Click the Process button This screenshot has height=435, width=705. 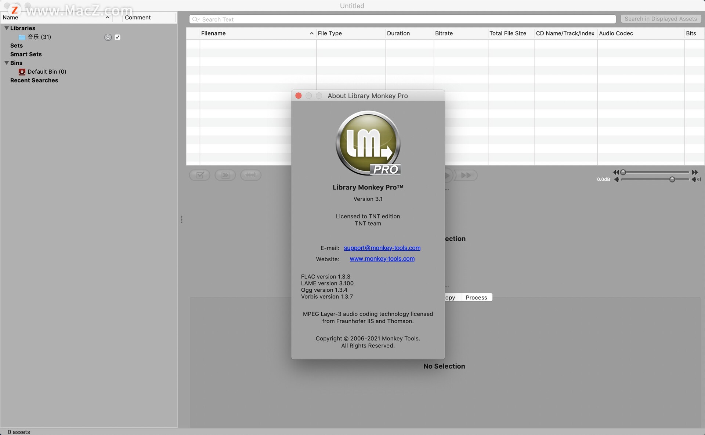pyautogui.click(x=476, y=297)
